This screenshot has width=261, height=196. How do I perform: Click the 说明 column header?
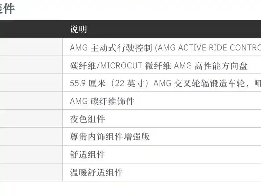pyautogui.click(x=78, y=29)
